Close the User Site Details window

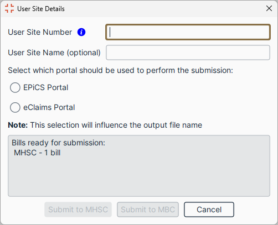coord(269,8)
